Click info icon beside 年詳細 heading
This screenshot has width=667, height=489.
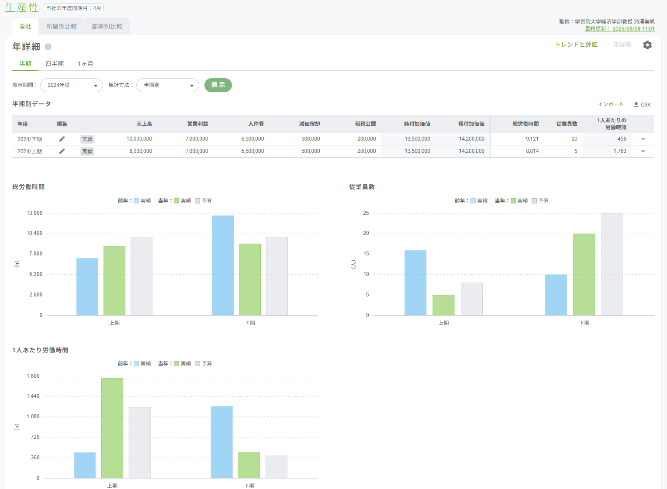tap(48, 47)
